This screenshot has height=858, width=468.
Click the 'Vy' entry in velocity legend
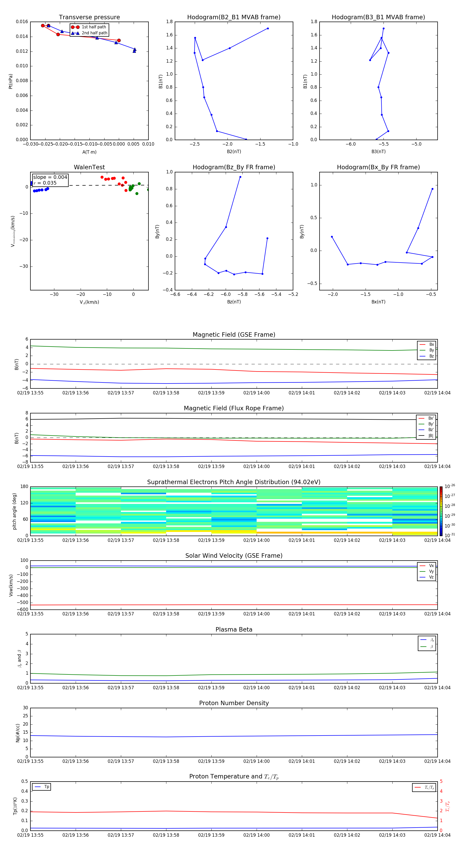click(427, 571)
